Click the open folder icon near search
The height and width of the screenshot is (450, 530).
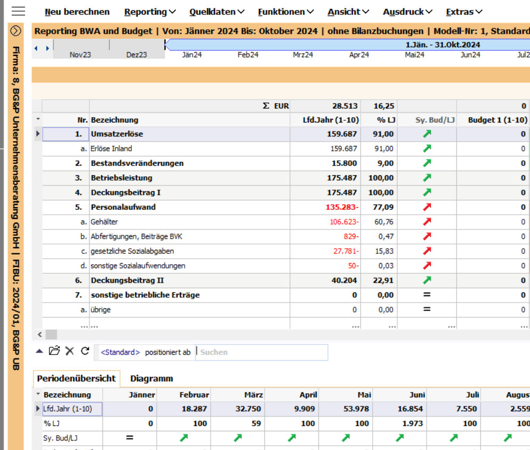point(54,351)
